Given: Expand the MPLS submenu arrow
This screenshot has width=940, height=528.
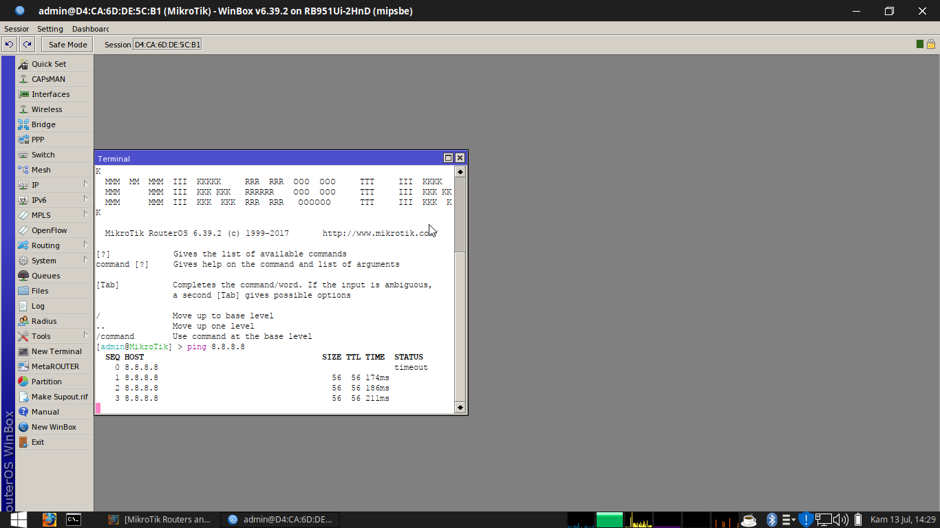Looking at the screenshot, I should (86, 214).
